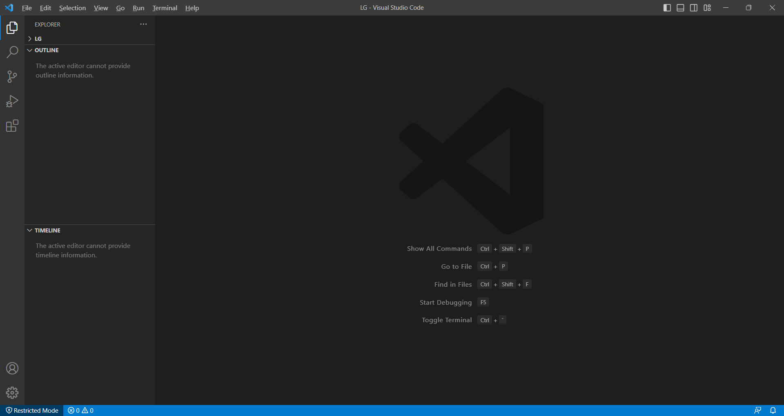The image size is (784, 416).
Task: Expand the LG folder section
Action: click(x=90, y=39)
